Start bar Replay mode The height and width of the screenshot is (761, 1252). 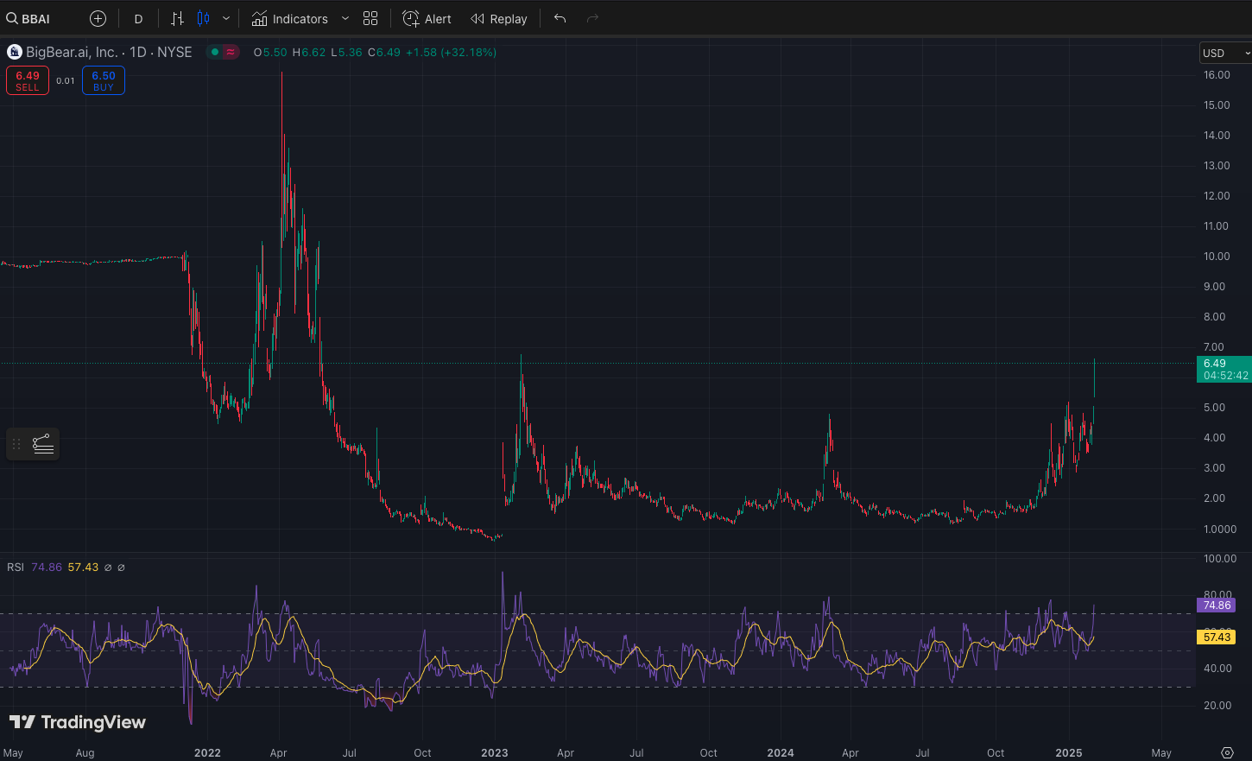(x=499, y=18)
